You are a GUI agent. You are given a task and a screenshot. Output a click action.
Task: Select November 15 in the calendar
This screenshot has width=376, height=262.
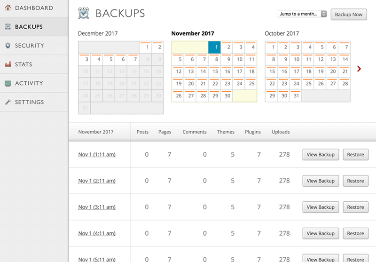pyautogui.click(x=214, y=71)
